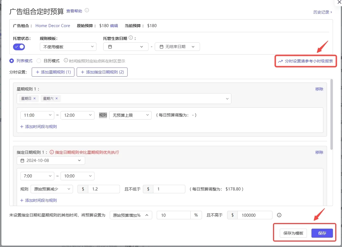Screen dimensions: 342x247
Task: Open the 无结束日期 end date dropdown
Action: pos(177,47)
